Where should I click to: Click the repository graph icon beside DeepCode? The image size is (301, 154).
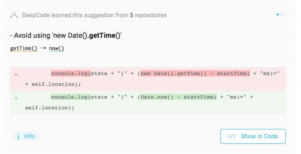tap(14, 15)
